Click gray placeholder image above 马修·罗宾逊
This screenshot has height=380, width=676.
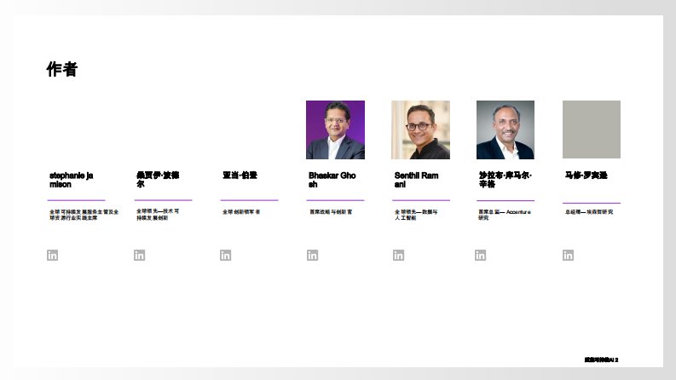click(x=592, y=130)
